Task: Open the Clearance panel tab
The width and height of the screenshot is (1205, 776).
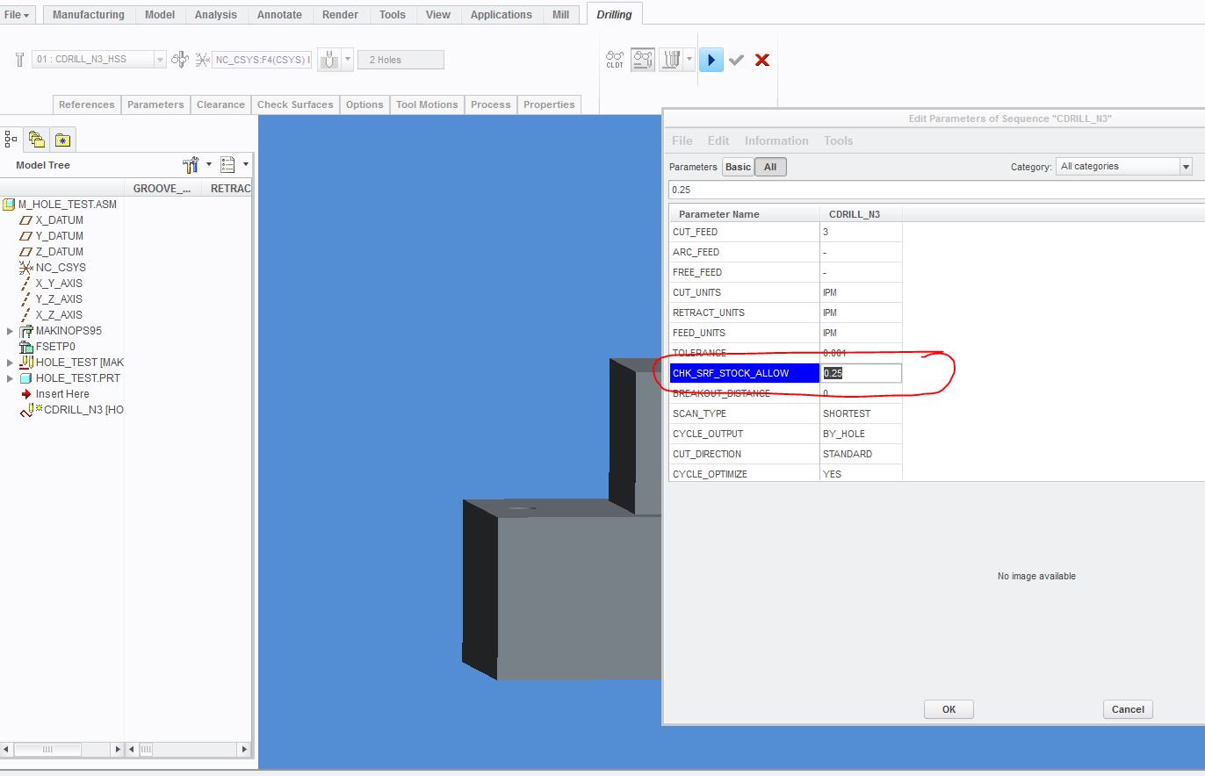Action: click(x=220, y=104)
